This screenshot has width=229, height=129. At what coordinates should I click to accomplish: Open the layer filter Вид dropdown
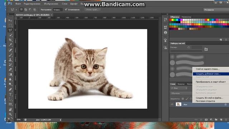point(179,88)
